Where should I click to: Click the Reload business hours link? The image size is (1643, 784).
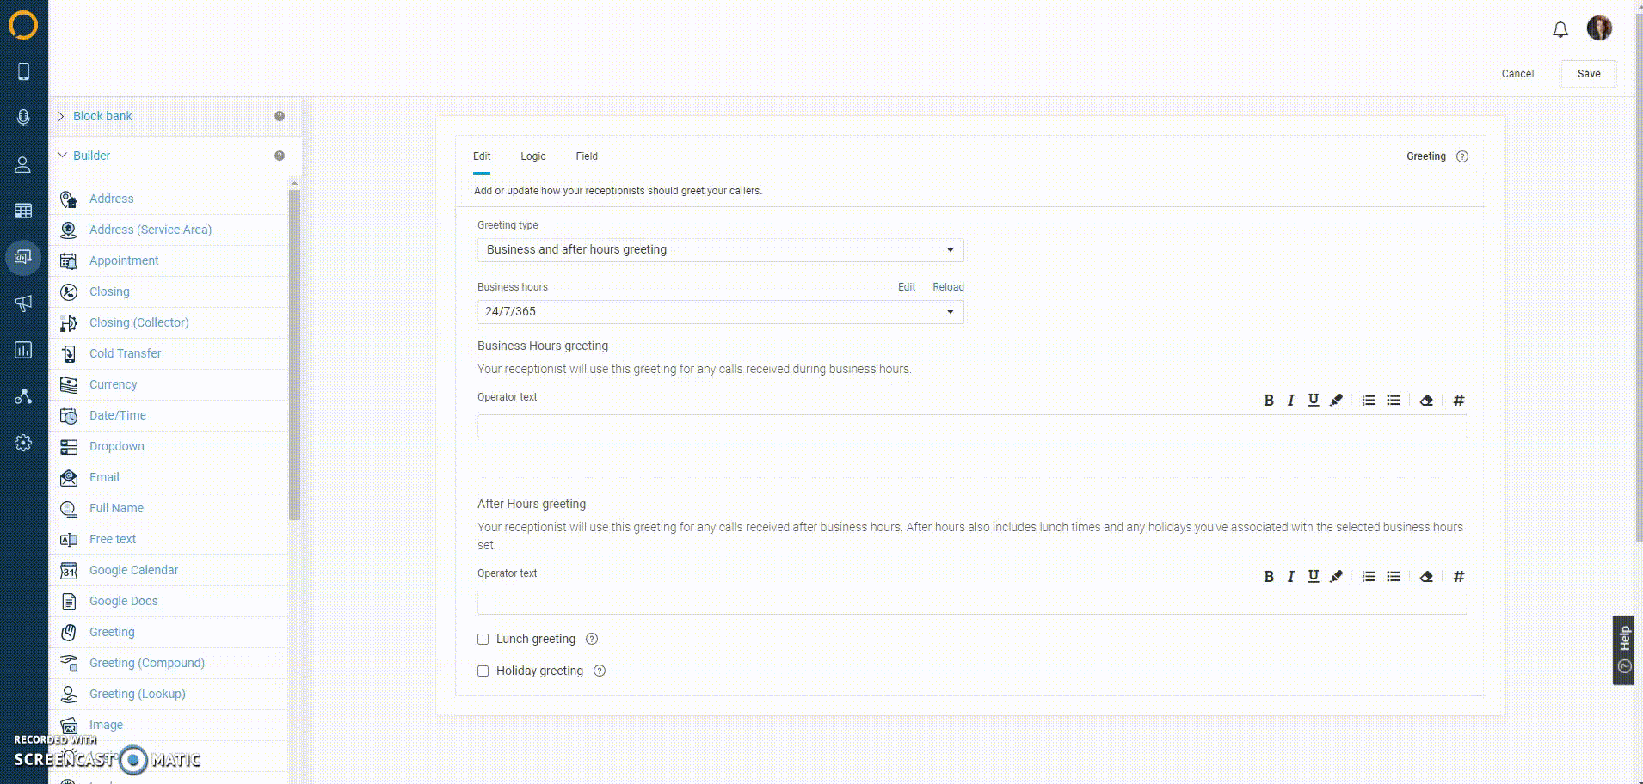(948, 287)
